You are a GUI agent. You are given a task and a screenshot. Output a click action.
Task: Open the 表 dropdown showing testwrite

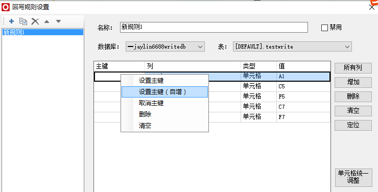[x=292, y=47]
